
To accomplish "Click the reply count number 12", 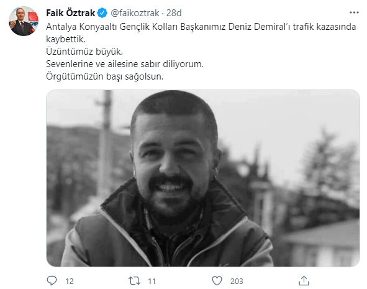I will (70, 281).
